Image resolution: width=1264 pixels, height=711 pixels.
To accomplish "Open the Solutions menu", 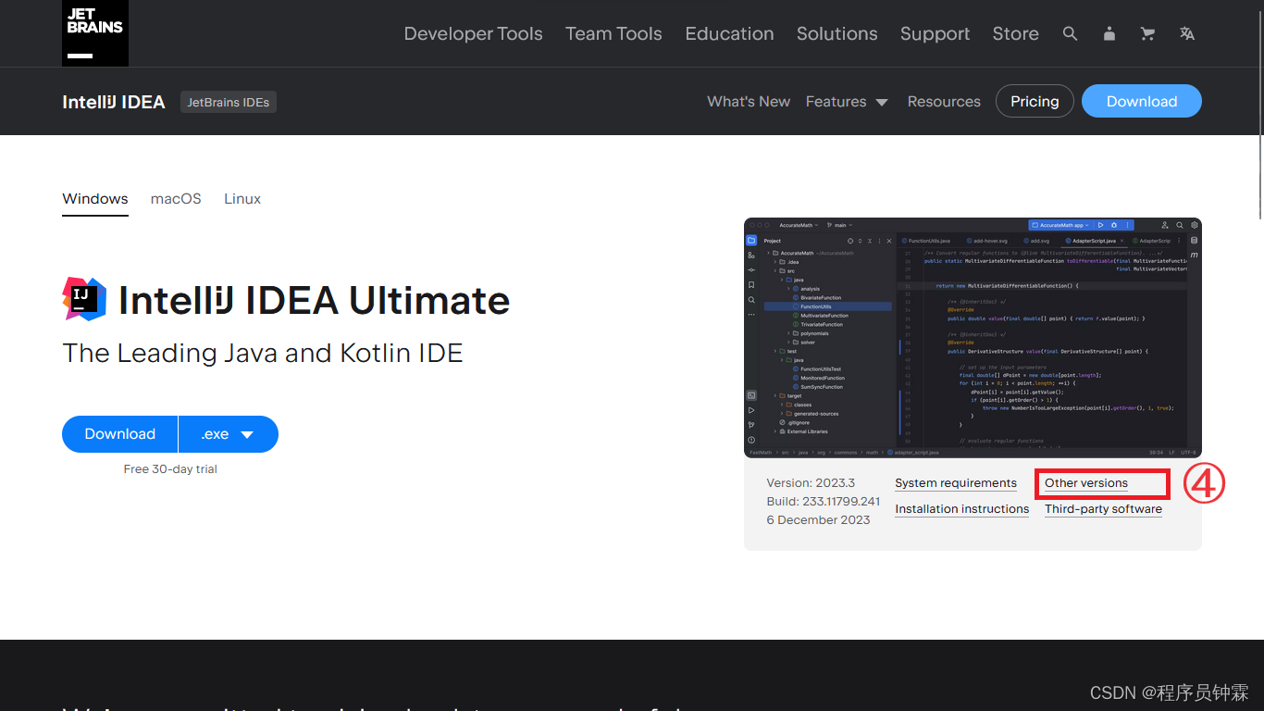I will (x=836, y=33).
